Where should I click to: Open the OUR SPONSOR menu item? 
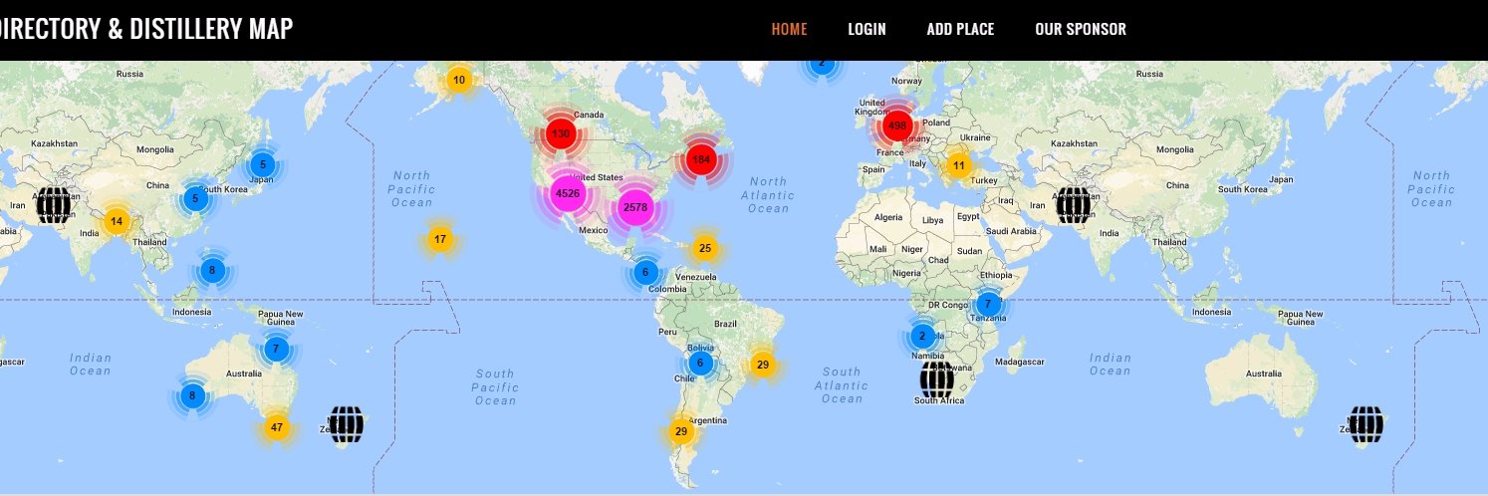pos(1081,29)
